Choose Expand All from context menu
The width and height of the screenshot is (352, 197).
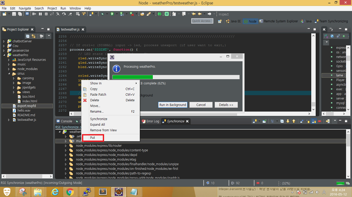click(x=111, y=124)
